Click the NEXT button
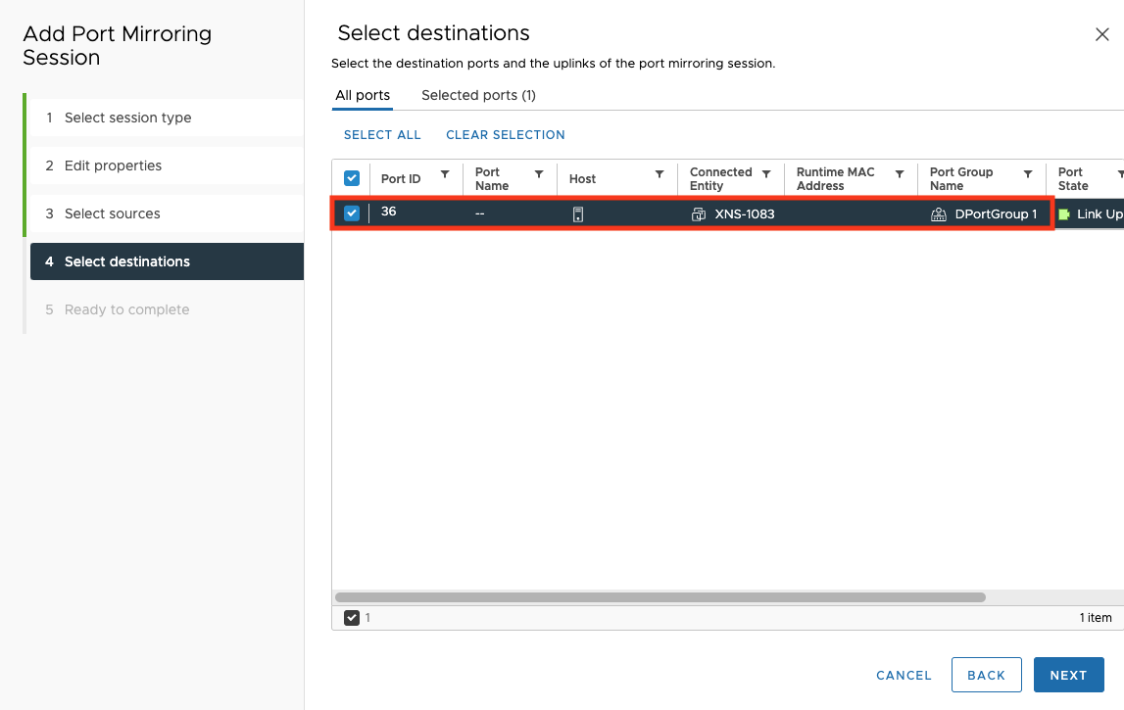The width and height of the screenshot is (1124, 710). 1068,675
